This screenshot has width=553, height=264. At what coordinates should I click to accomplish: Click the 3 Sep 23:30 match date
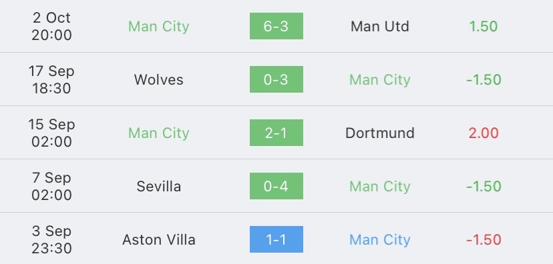click(x=51, y=240)
